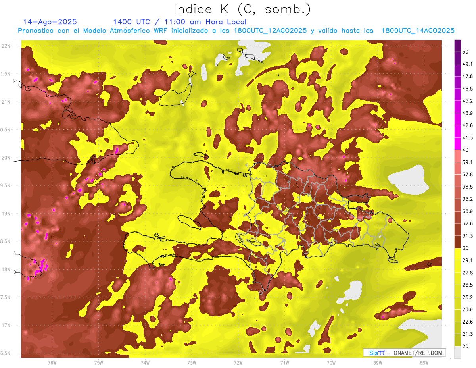
Task: Click the colorbar value "49.1"
Action: 468,64
